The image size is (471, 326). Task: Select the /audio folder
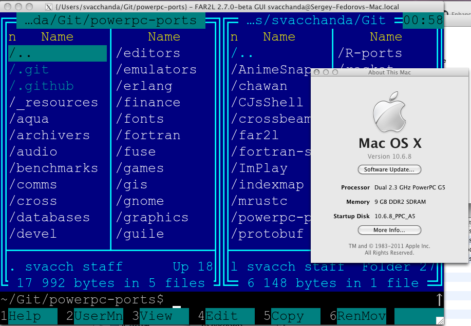(33, 152)
